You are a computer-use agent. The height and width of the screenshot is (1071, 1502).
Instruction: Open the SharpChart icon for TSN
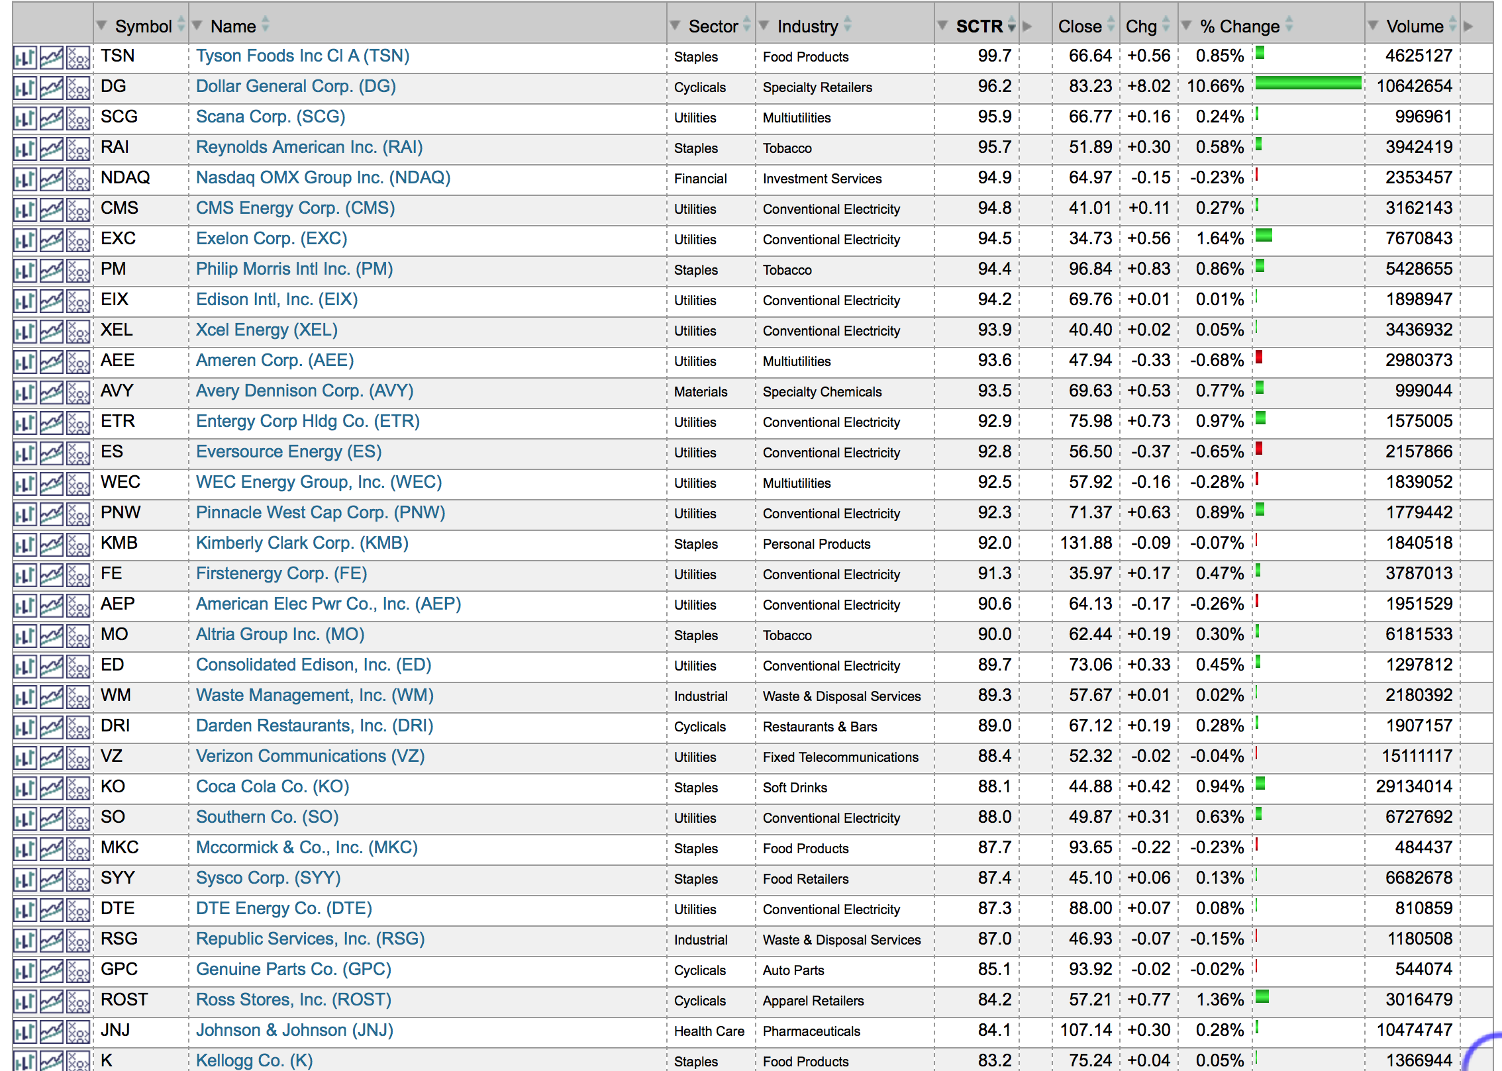pyautogui.click(x=25, y=58)
